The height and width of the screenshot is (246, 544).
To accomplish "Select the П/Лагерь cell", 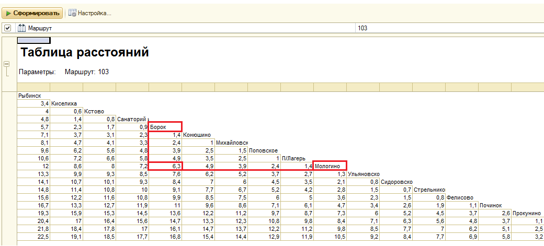I will point(297,158).
